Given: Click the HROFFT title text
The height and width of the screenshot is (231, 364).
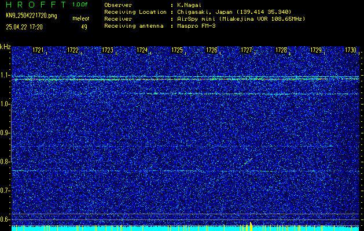Looking at the screenshot, I should [36, 5].
